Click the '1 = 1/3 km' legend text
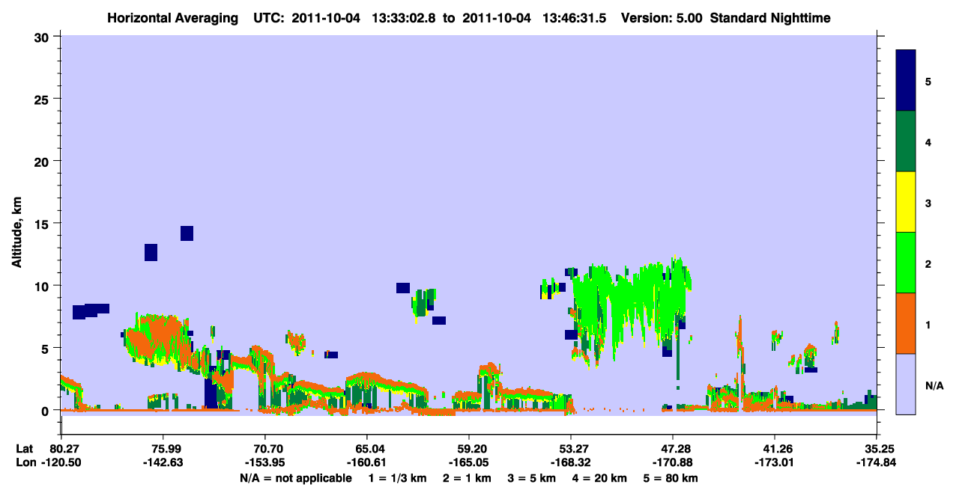 click(x=398, y=479)
